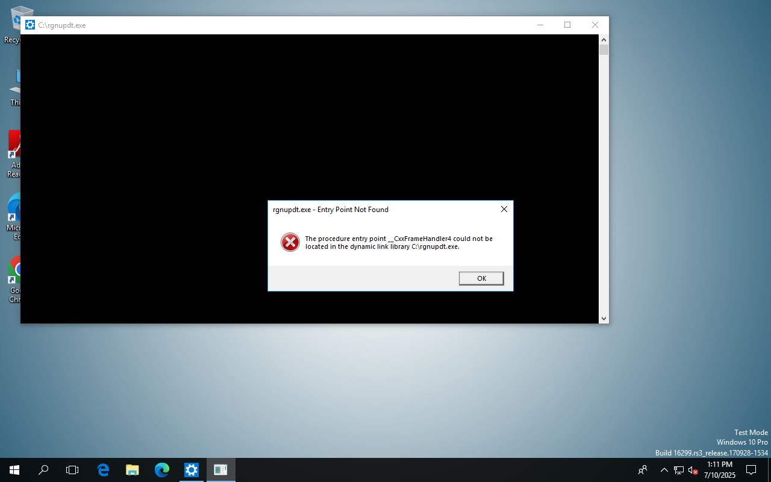Open Task View
The image size is (771, 482).
72,470
